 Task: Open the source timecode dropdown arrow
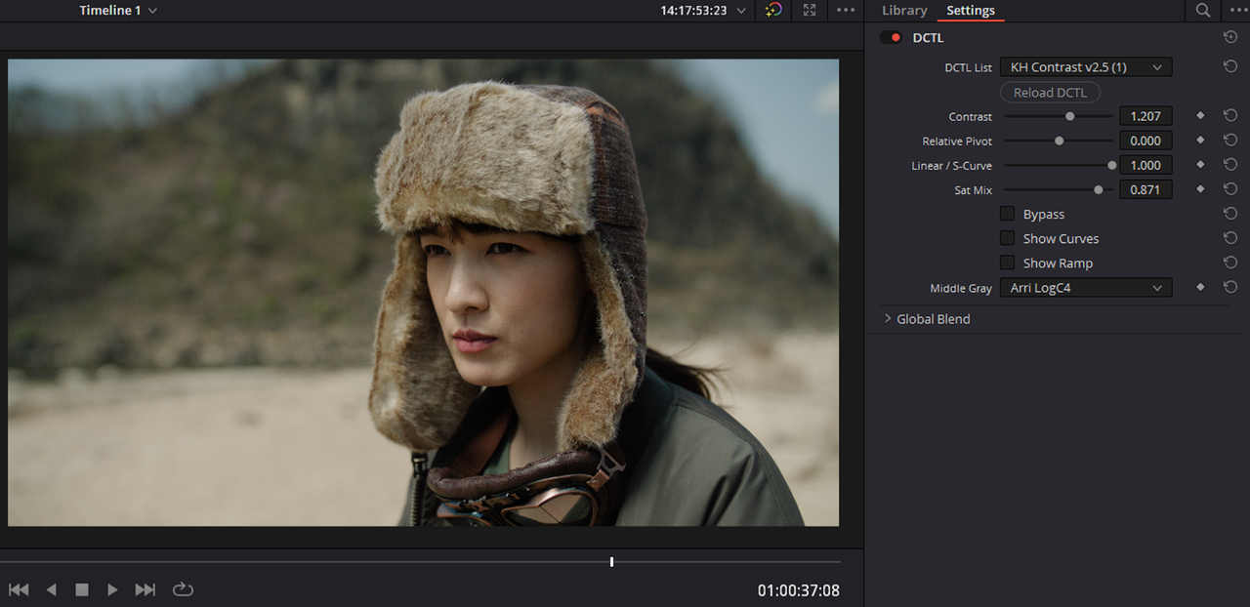[x=742, y=11]
